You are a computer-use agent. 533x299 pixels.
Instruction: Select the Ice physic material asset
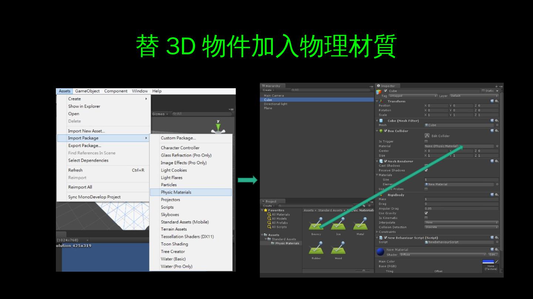coord(338,225)
